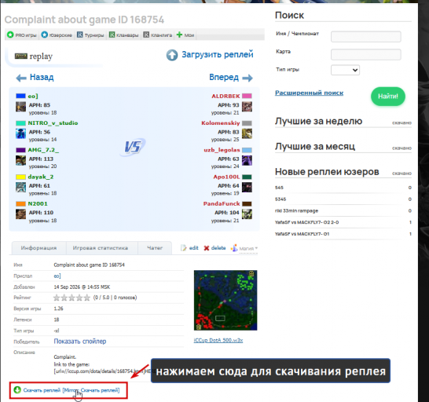Click ALDRBEK's hero portrait
This screenshot has width=429, height=402.
coord(247,107)
